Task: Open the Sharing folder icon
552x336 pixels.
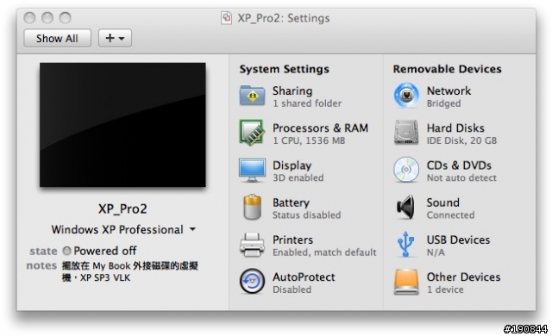Action: [x=252, y=96]
